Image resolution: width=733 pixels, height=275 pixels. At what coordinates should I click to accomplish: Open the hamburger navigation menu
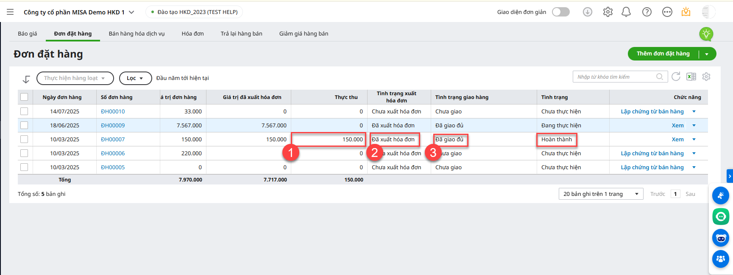pos(10,12)
